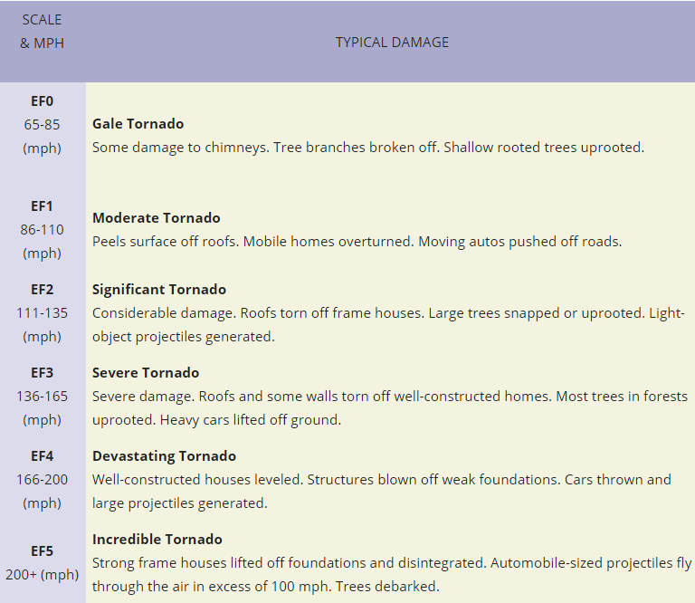The height and width of the screenshot is (603, 695).
Task: Click the Devastating Tornado heading
Action: click(164, 456)
